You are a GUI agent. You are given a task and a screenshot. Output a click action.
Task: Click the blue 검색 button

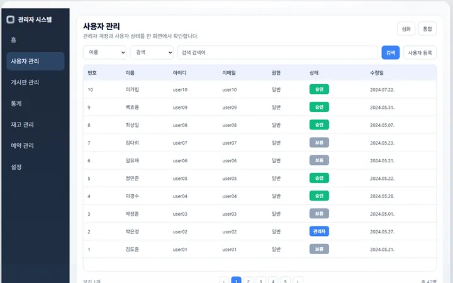391,53
